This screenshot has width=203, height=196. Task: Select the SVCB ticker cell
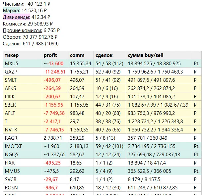tap(23, 179)
